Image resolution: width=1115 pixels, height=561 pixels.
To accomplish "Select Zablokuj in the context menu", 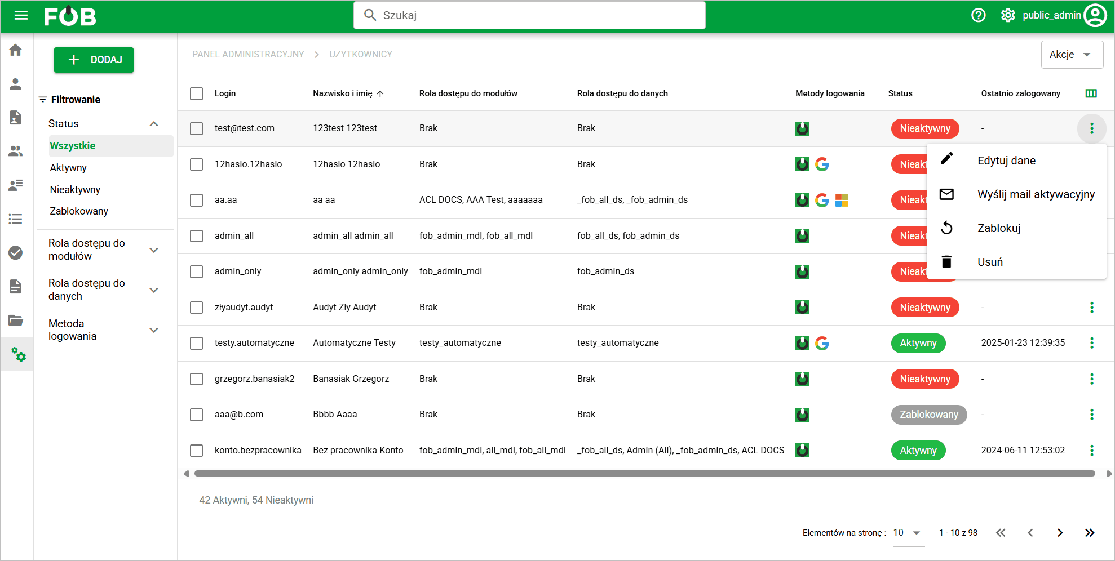I will point(999,228).
